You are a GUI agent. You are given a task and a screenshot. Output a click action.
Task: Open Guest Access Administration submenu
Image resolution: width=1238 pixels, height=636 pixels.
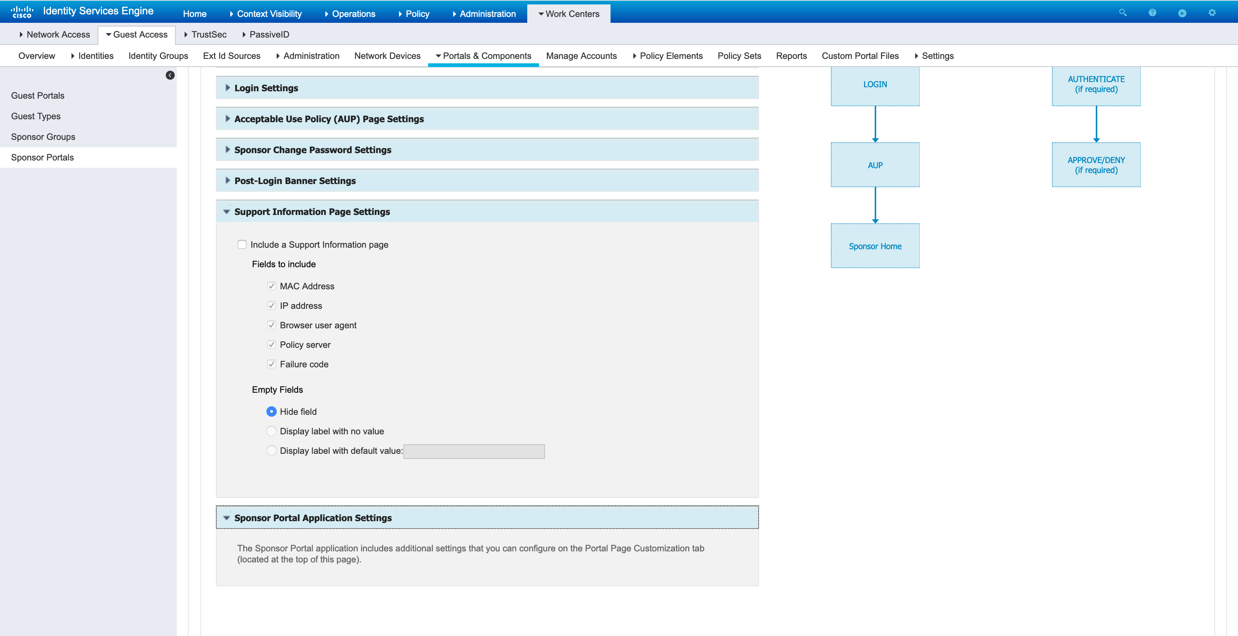[308, 56]
